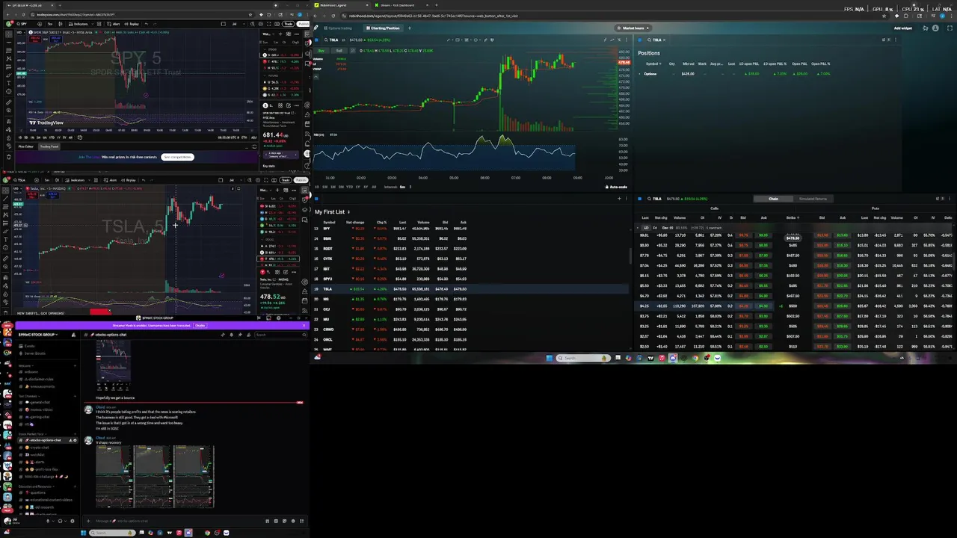Click the Discord Search field

point(280,335)
